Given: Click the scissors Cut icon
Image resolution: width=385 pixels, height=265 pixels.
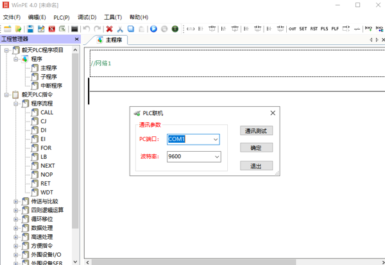Looking at the screenshot, I should pos(119,29).
